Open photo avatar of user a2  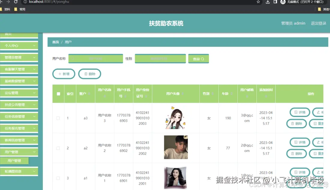176,147
